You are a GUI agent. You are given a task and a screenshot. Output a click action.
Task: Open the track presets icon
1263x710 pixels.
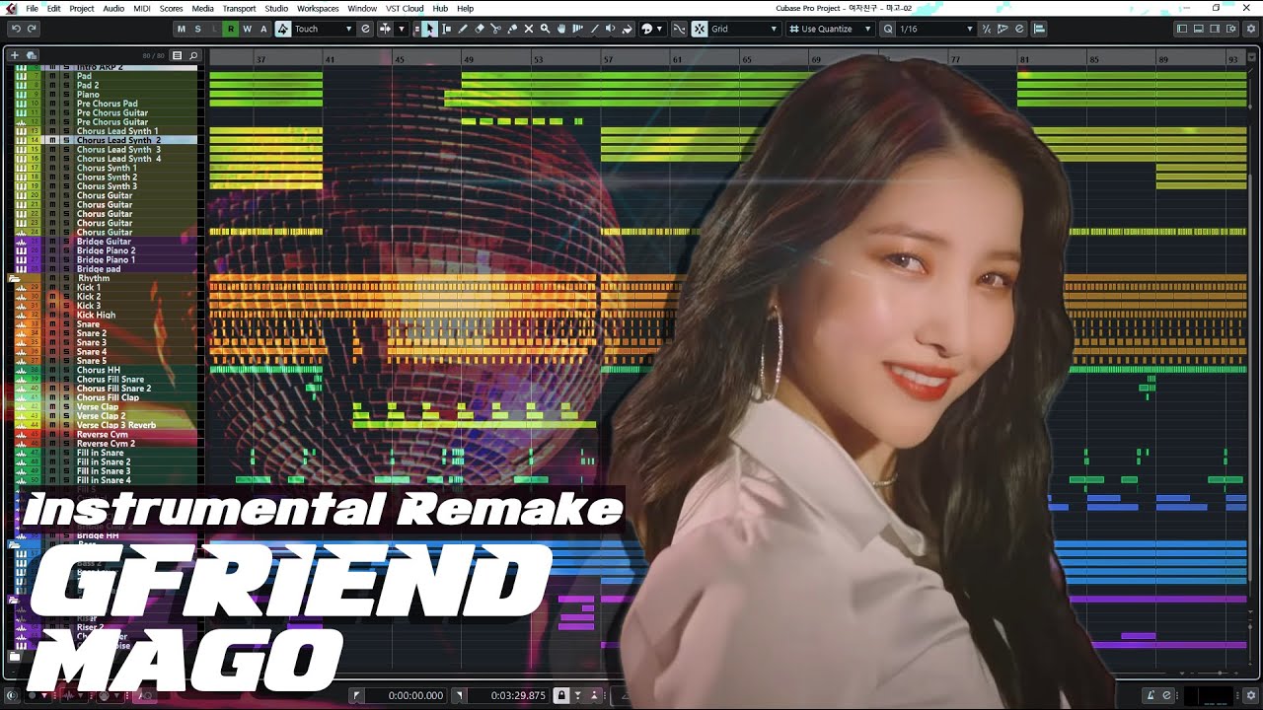32,55
